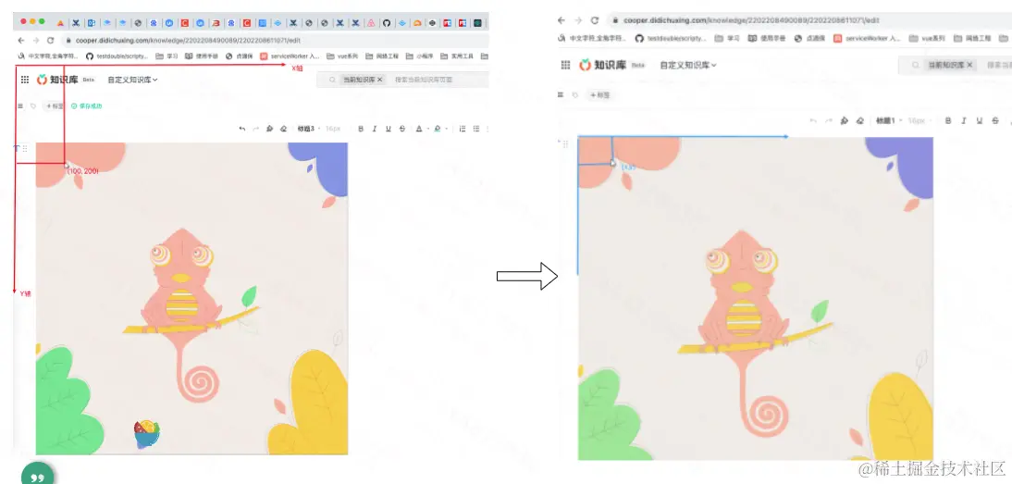Click the tag icon beside 保存成功 label

click(x=33, y=105)
